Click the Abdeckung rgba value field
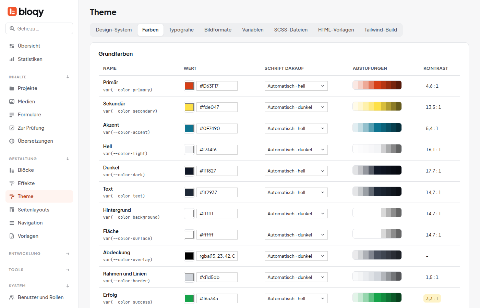 tap(217, 256)
